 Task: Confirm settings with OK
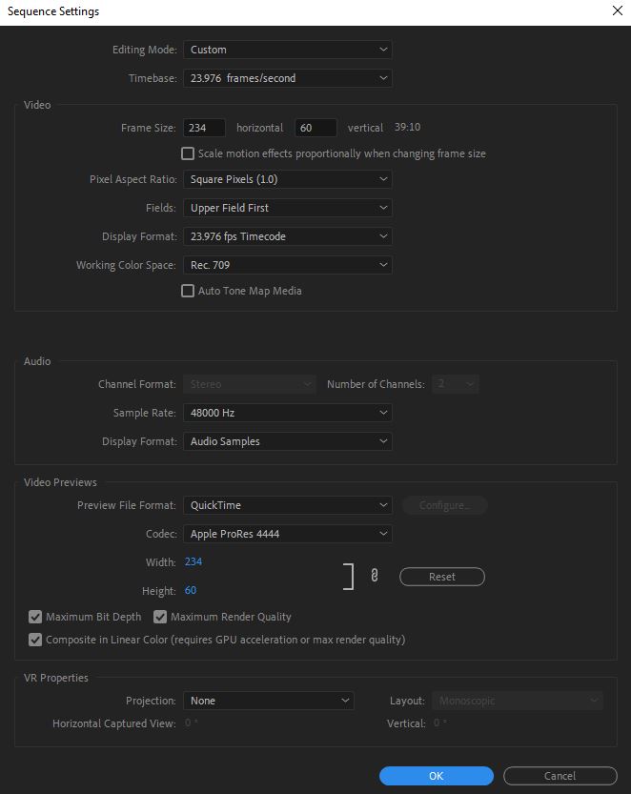(436, 775)
